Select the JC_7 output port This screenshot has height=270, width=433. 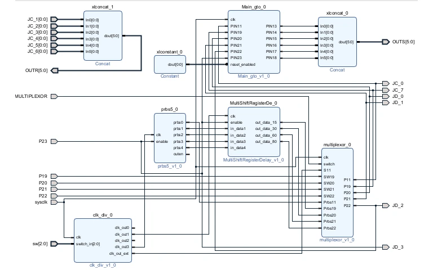386,90
